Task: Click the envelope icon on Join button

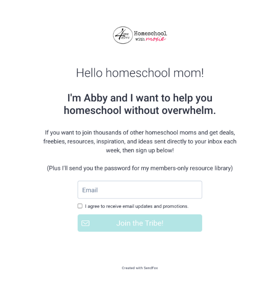Action: (86, 223)
